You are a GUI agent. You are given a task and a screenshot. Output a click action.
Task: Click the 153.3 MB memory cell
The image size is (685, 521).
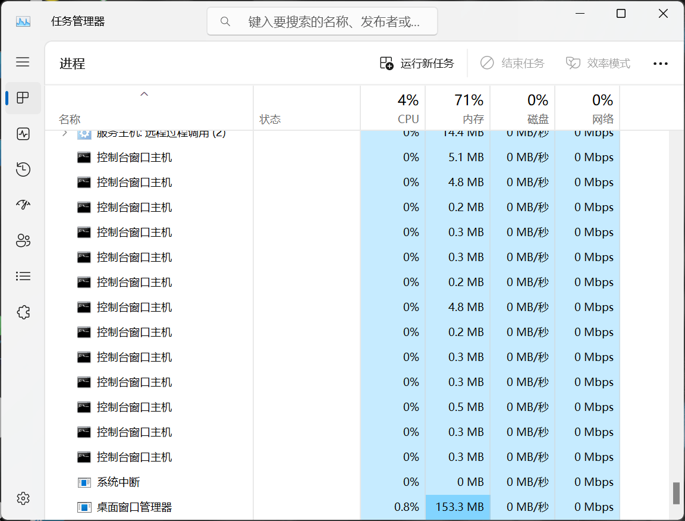click(458, 507)
